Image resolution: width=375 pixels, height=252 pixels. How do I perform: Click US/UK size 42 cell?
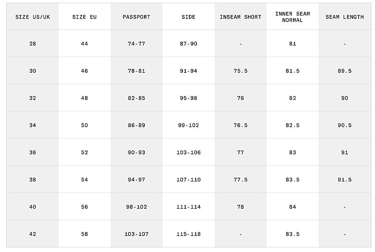coord(33,234)
